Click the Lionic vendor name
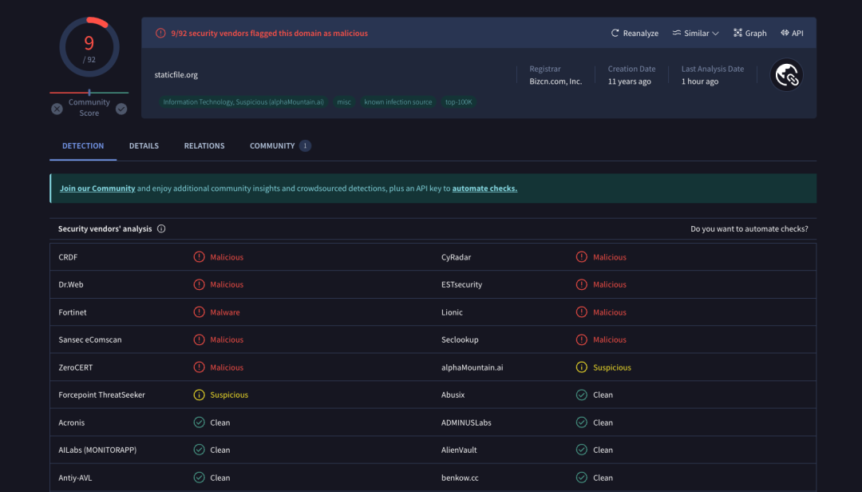Screen dimensions: 862x492 coord(452,312)
